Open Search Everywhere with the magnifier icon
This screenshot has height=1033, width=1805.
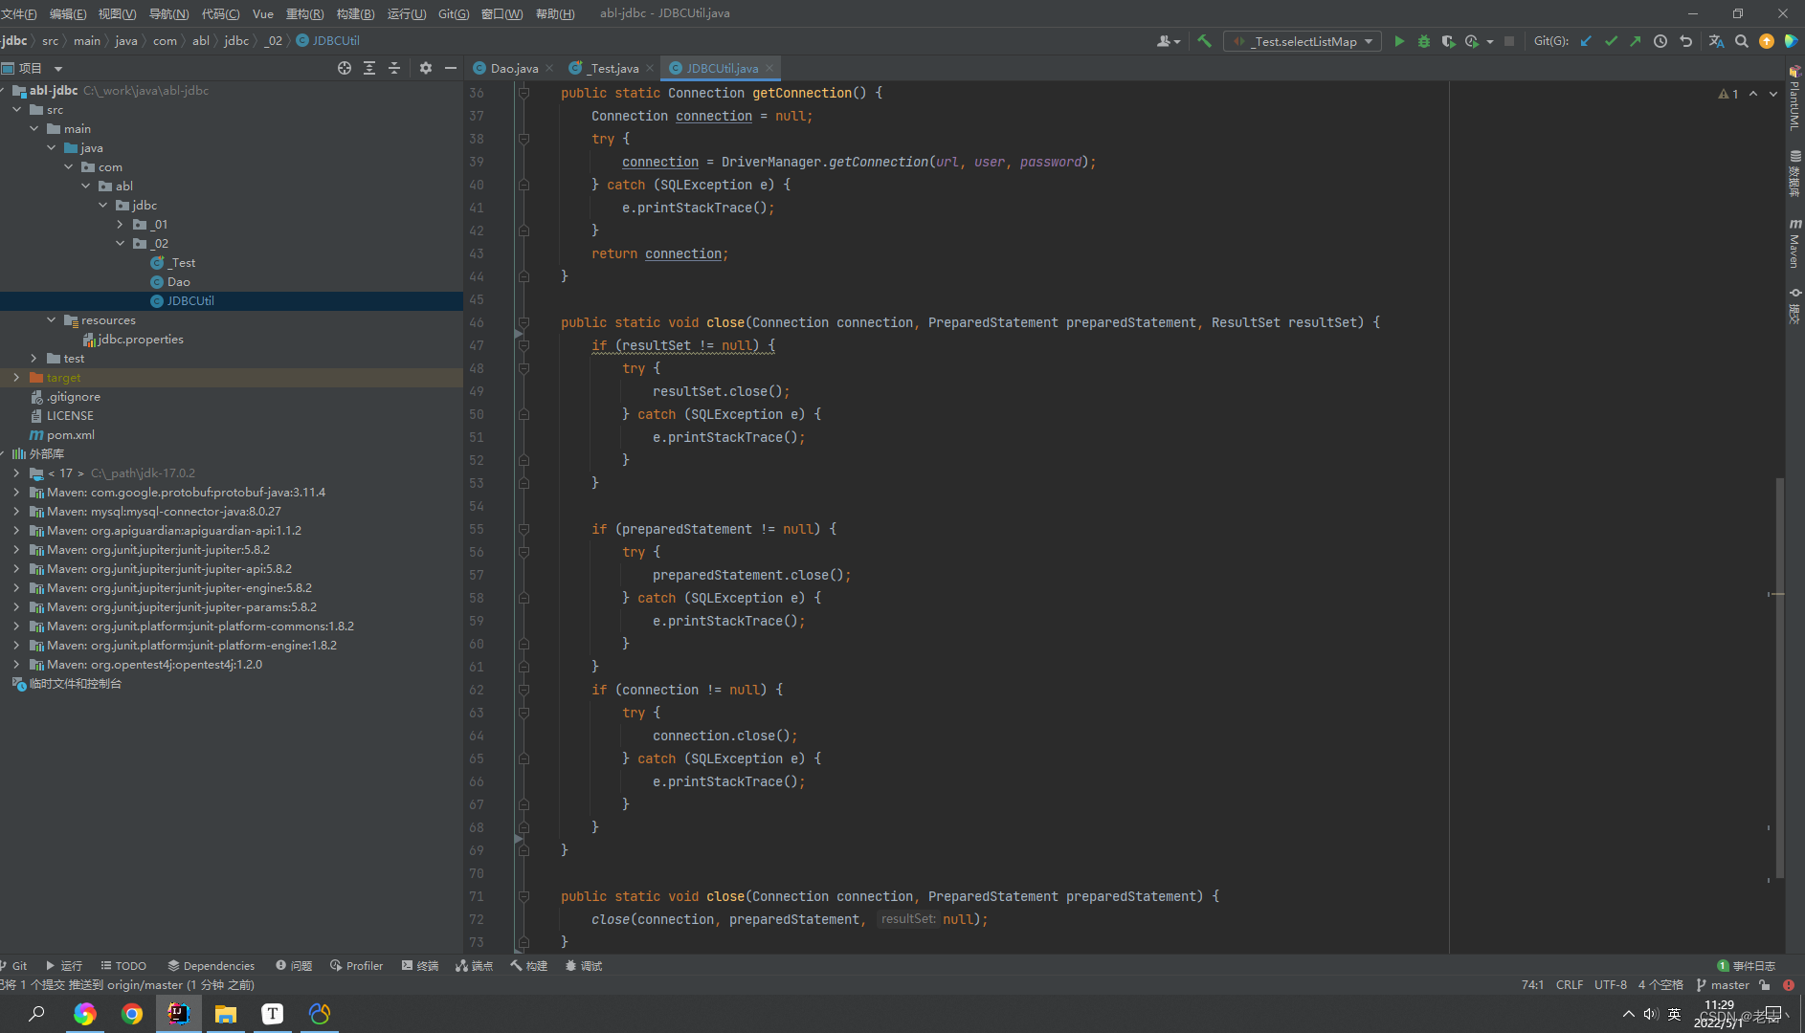(x=1742, y=41)
